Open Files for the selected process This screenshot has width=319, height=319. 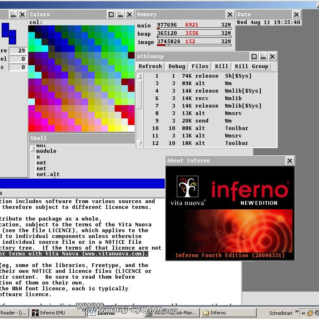click(x=200, y=66)
